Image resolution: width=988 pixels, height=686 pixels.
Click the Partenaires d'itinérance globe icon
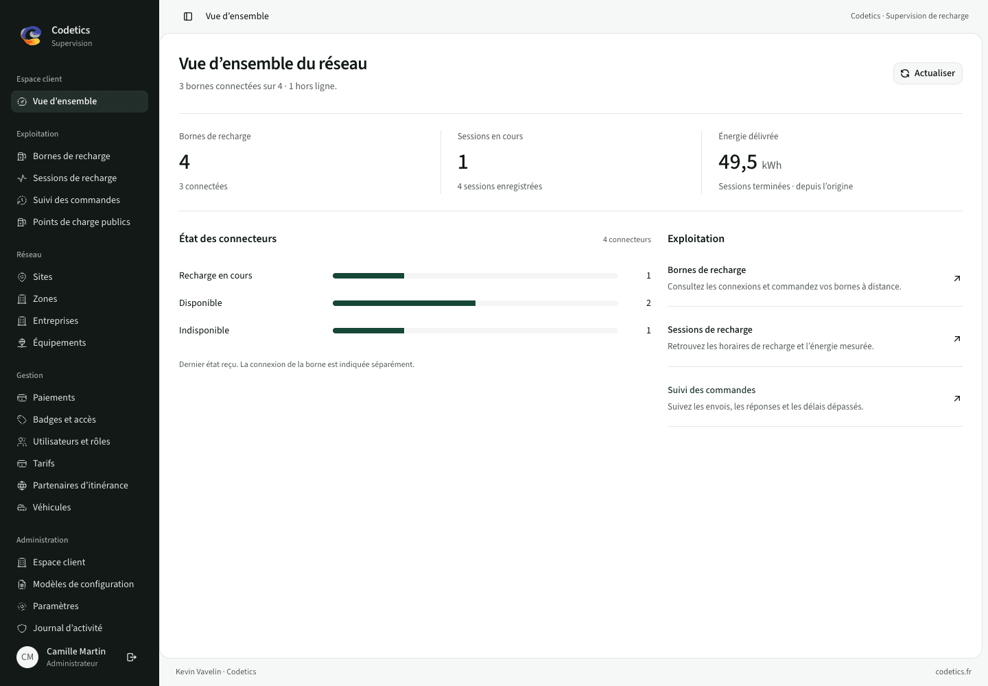tap(22, 486)
